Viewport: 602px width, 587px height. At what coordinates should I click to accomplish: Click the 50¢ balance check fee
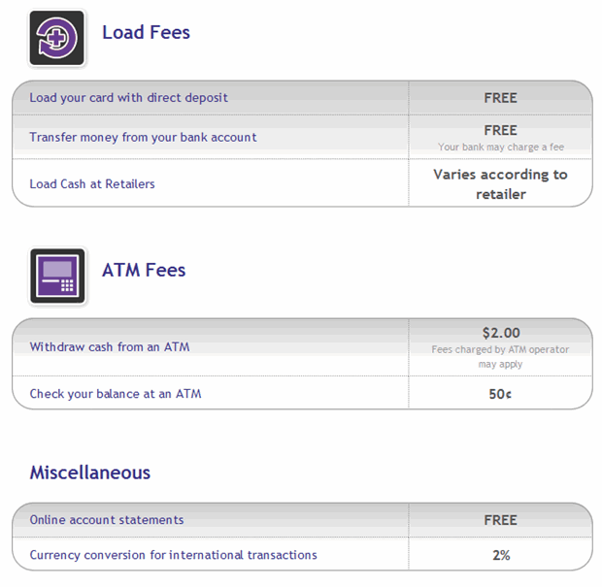tap(500, 394)
